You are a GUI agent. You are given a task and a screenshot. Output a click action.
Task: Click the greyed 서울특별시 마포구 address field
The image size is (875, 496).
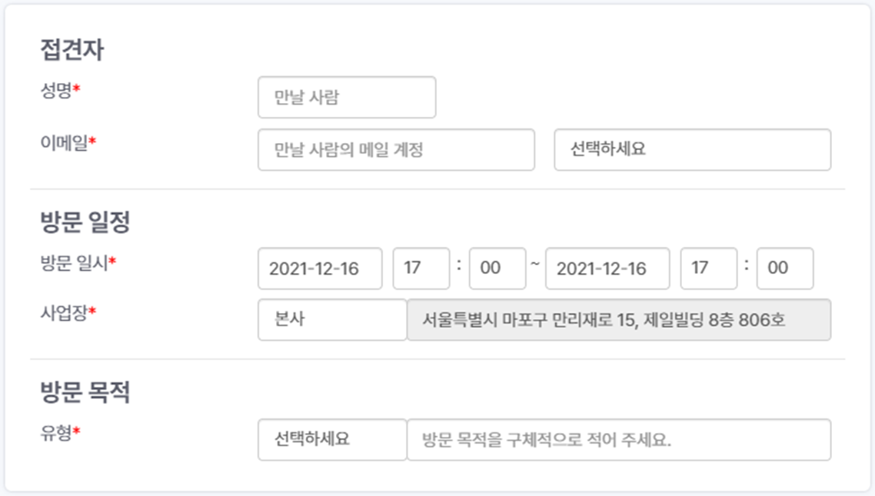point(619,320)
